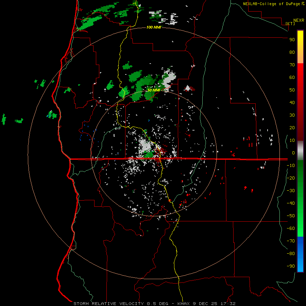The height and width of the screenshot is (306, 306).
Task: Click the 90 value on velocity scale
Action: pyautogui.click(x=292, y=40)
